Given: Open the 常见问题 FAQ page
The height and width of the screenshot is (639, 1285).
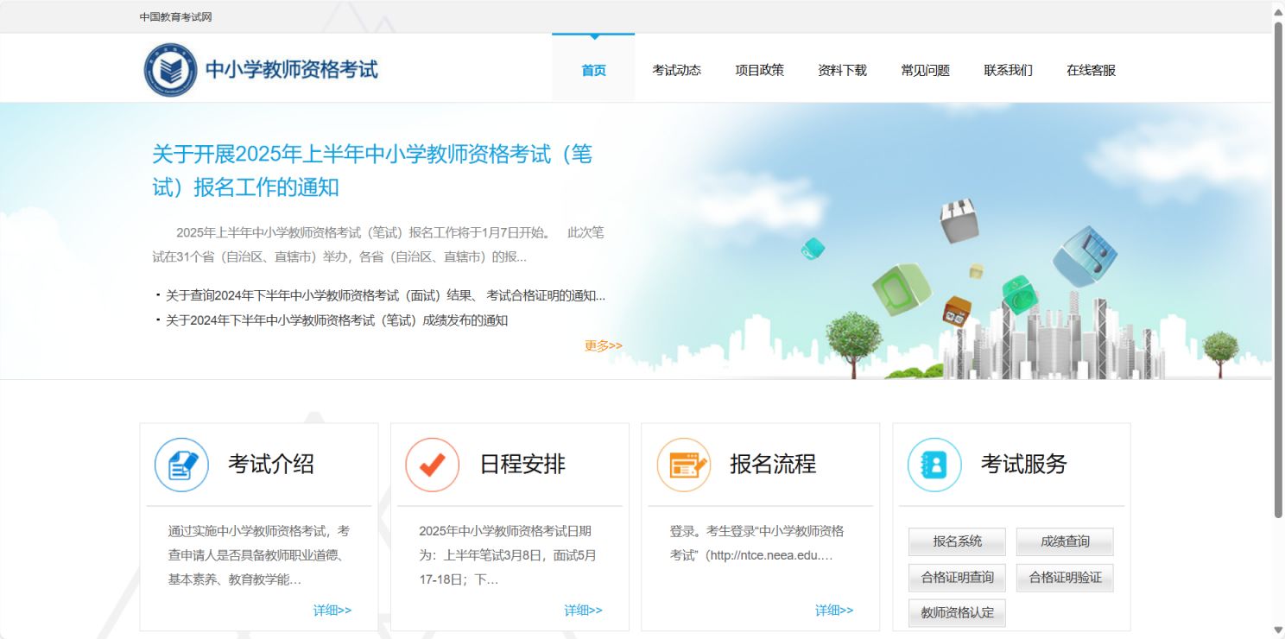Looking at the screenshot, I should pyautogui.click(x=924, y=70).
